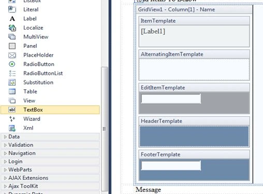Select the EditItemTemplate header
Viewport: 263px width, 194px height.
[194, 88]
